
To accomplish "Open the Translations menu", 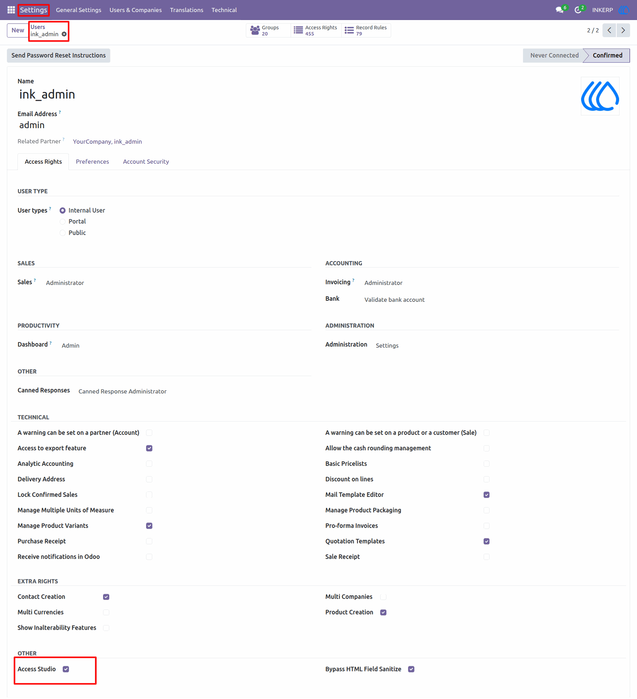I will point(186,10).
